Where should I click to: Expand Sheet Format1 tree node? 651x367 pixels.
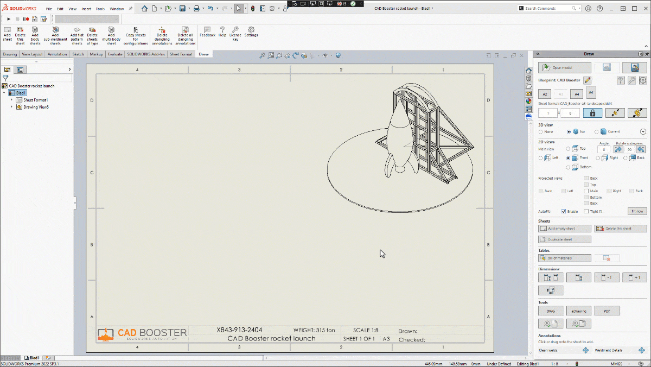(x=11, y=100)
